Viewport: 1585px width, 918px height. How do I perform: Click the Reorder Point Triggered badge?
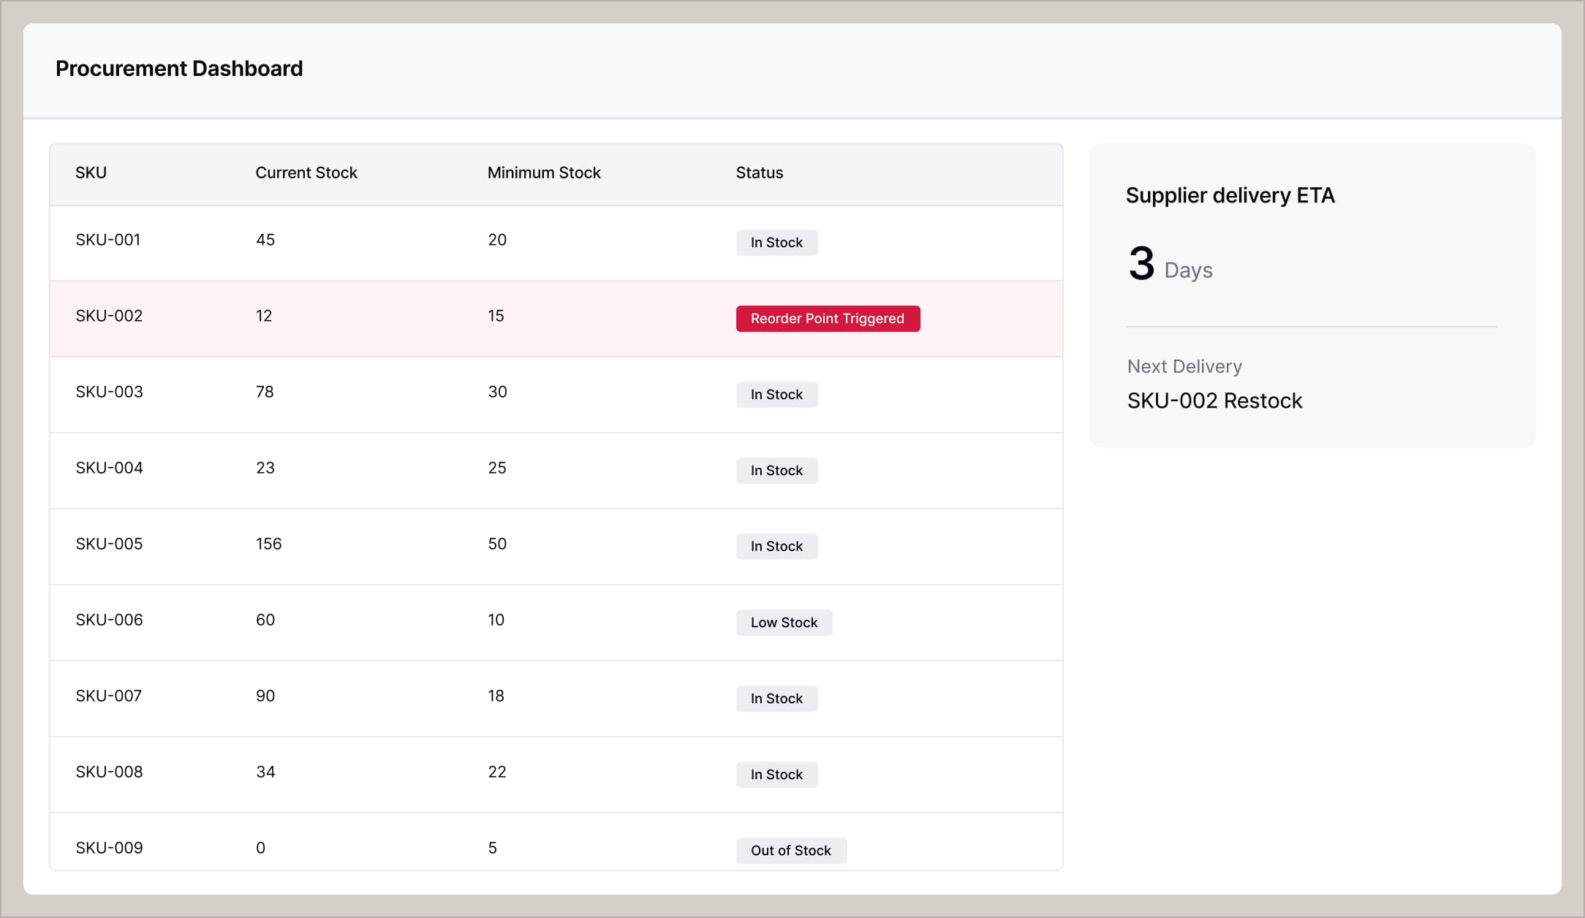click(828, 319)
